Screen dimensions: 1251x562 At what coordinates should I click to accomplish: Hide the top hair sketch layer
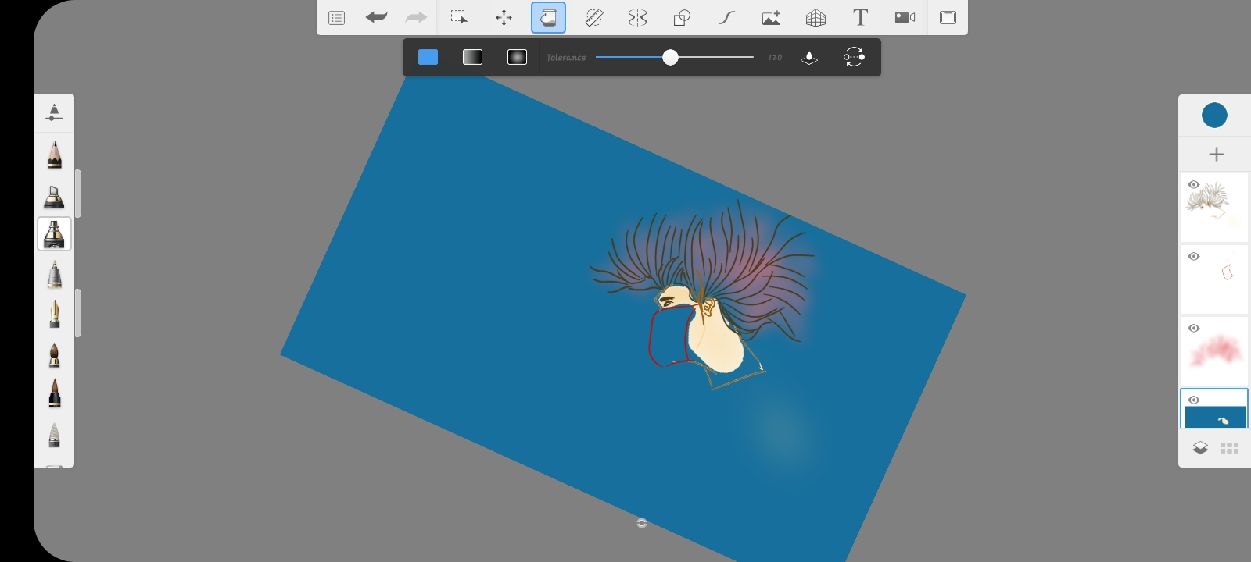pos(1193,185)
